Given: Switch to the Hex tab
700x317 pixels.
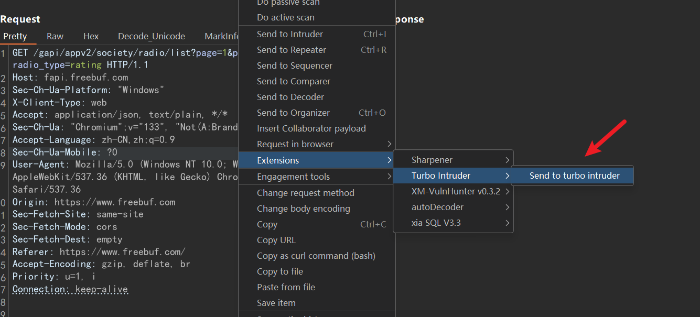Looking at the screenshot, I should tap(91, 36).
